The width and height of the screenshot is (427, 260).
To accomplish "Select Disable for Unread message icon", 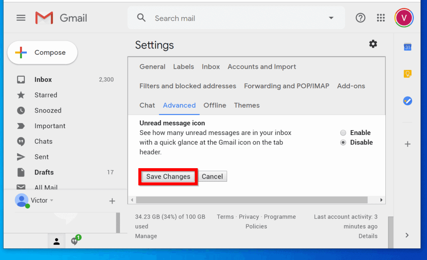I will tap(343, 143).
